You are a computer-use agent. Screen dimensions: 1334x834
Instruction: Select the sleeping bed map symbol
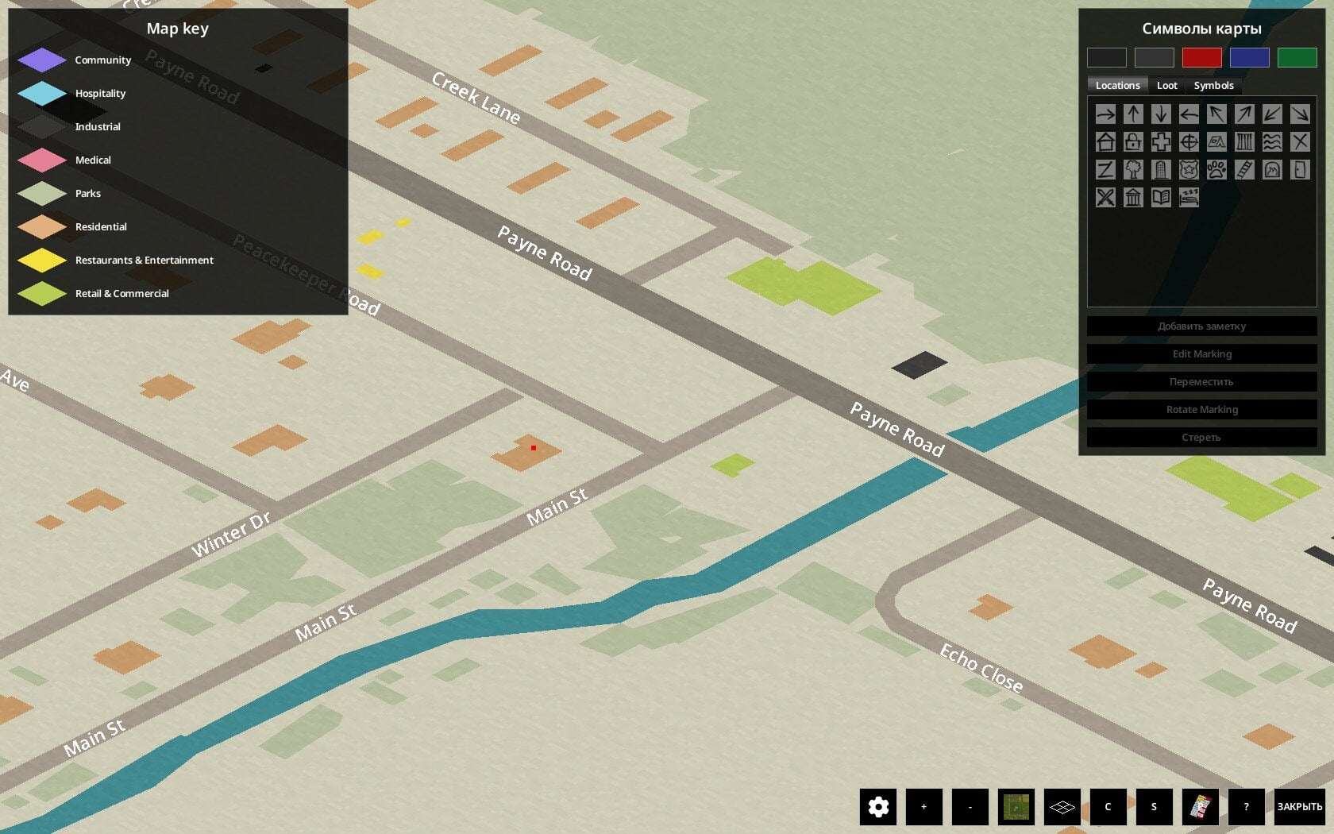tap(1189, 198)
